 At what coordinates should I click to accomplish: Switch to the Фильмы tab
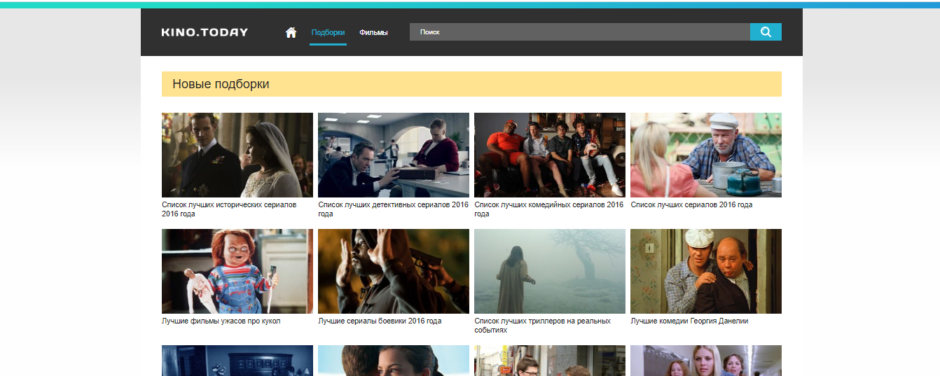tap(373, 32)
